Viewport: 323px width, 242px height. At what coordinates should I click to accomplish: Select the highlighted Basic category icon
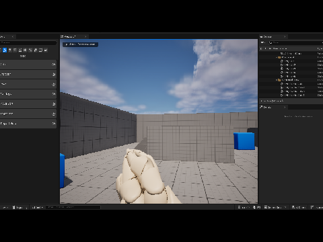coord(5,50)
